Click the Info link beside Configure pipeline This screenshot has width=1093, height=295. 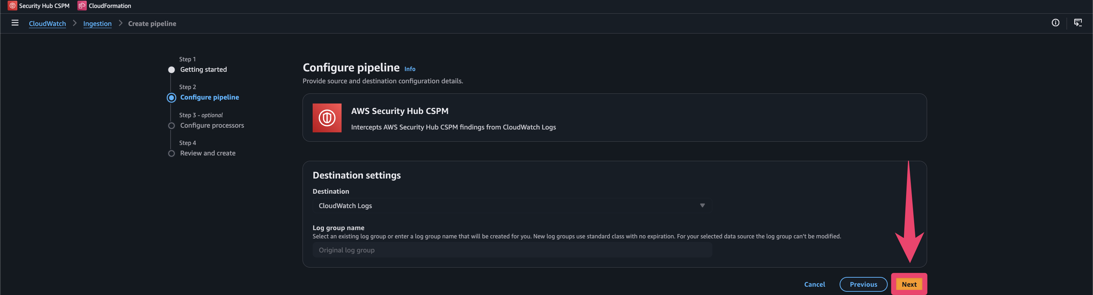pyautogui.click(x=410, y=69)
